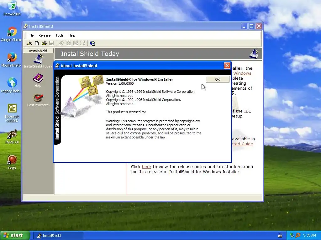Viewport: 321px width, 240px height.
Task: Open InstallShield Today in the sidebar
Action: pos(38,61)
